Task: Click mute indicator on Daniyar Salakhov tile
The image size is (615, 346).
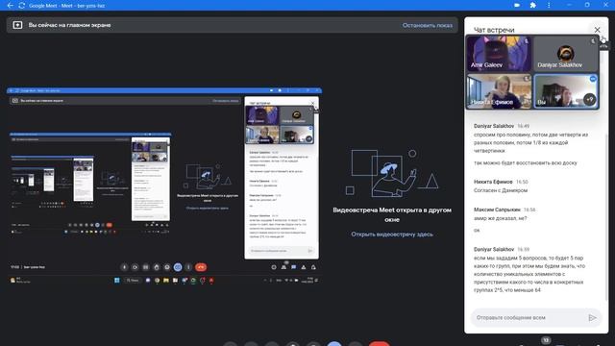Action: pos(593,40)
